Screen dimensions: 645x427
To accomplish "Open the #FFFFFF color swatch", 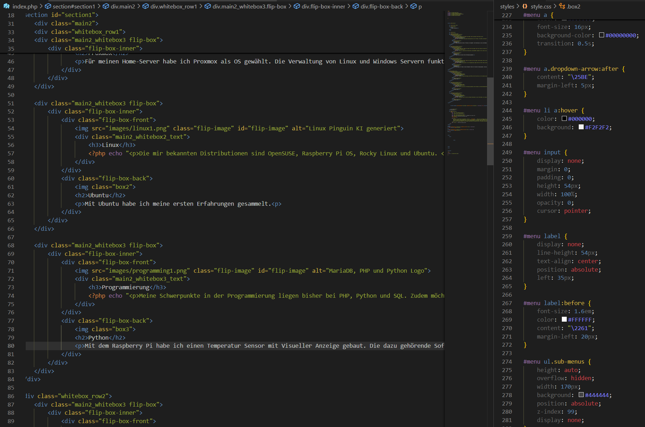I will [x=564, y=320].
